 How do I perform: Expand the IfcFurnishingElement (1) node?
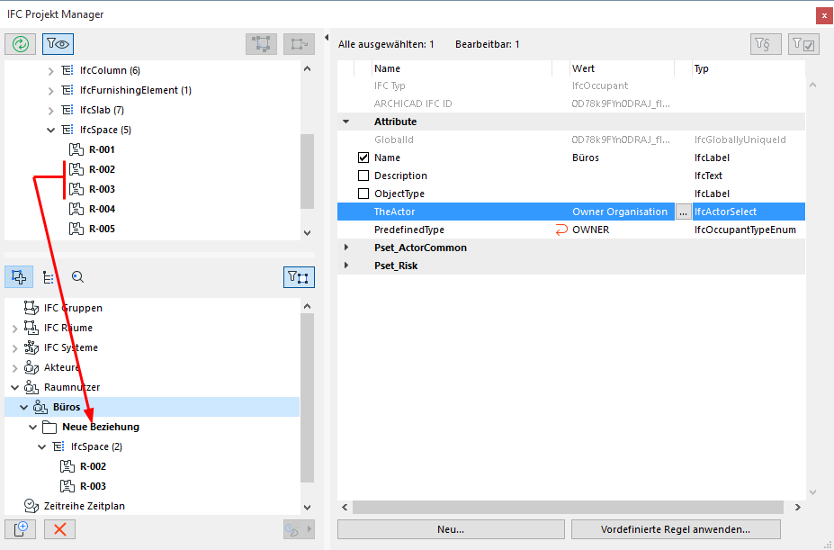(x=51, y=91)
